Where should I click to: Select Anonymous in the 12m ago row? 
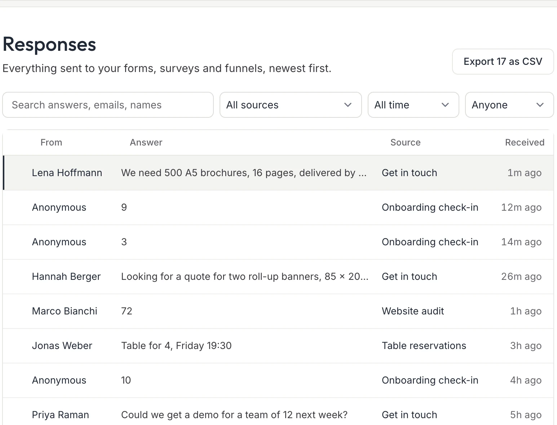(x=59, y=207)
